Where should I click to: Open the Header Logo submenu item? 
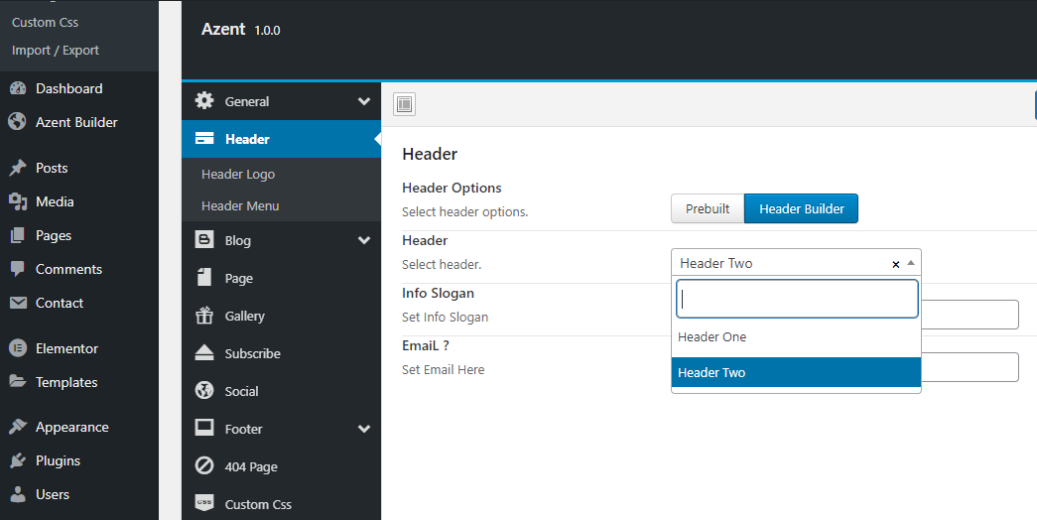tap(238, 174)
